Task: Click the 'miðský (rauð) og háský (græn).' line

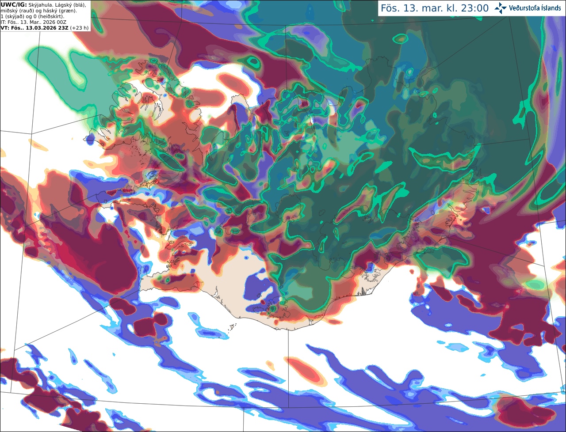Action: tap(38, 11)
